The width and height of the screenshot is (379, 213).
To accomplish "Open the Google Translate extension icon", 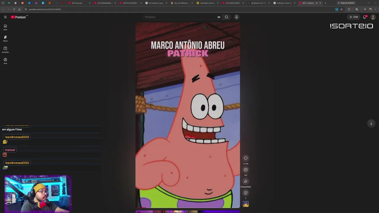I will click(x=357, y=9).
